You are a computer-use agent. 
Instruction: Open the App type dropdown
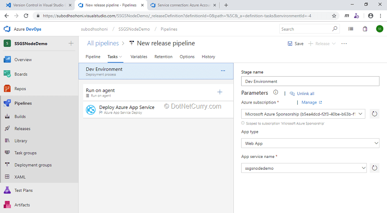[x=310, y=143]
